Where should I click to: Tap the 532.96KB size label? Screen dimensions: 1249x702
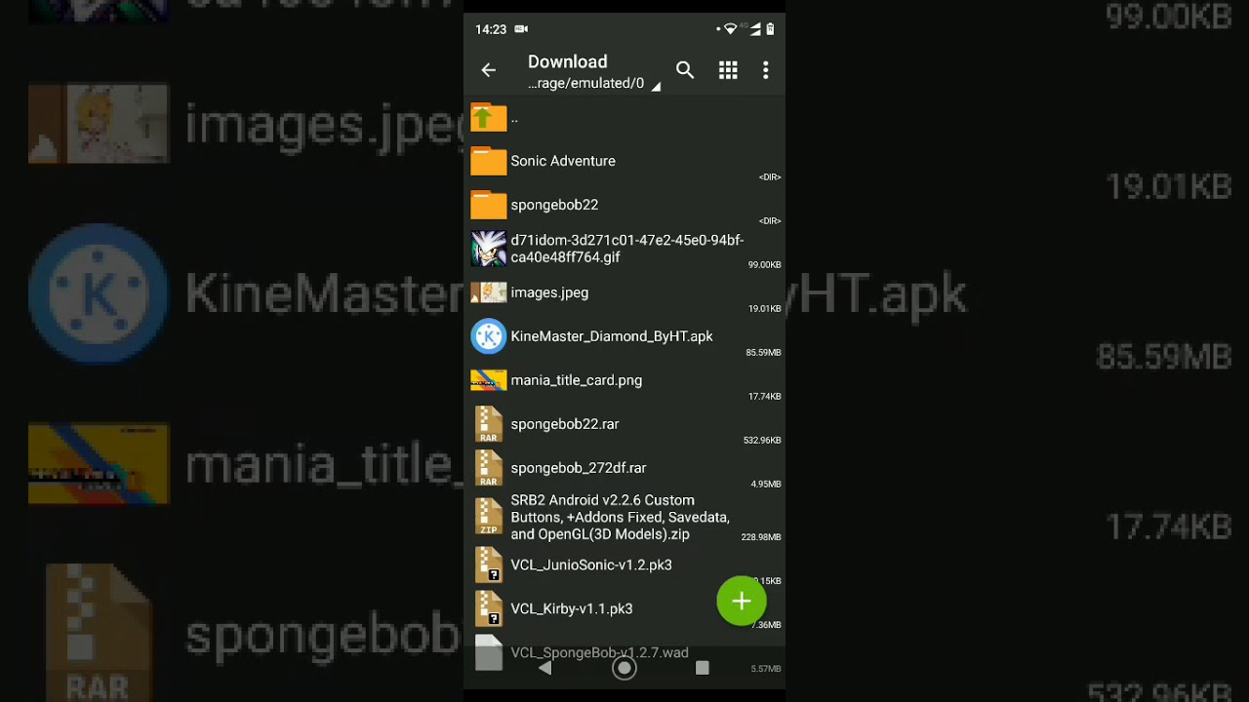pos(762,441)
